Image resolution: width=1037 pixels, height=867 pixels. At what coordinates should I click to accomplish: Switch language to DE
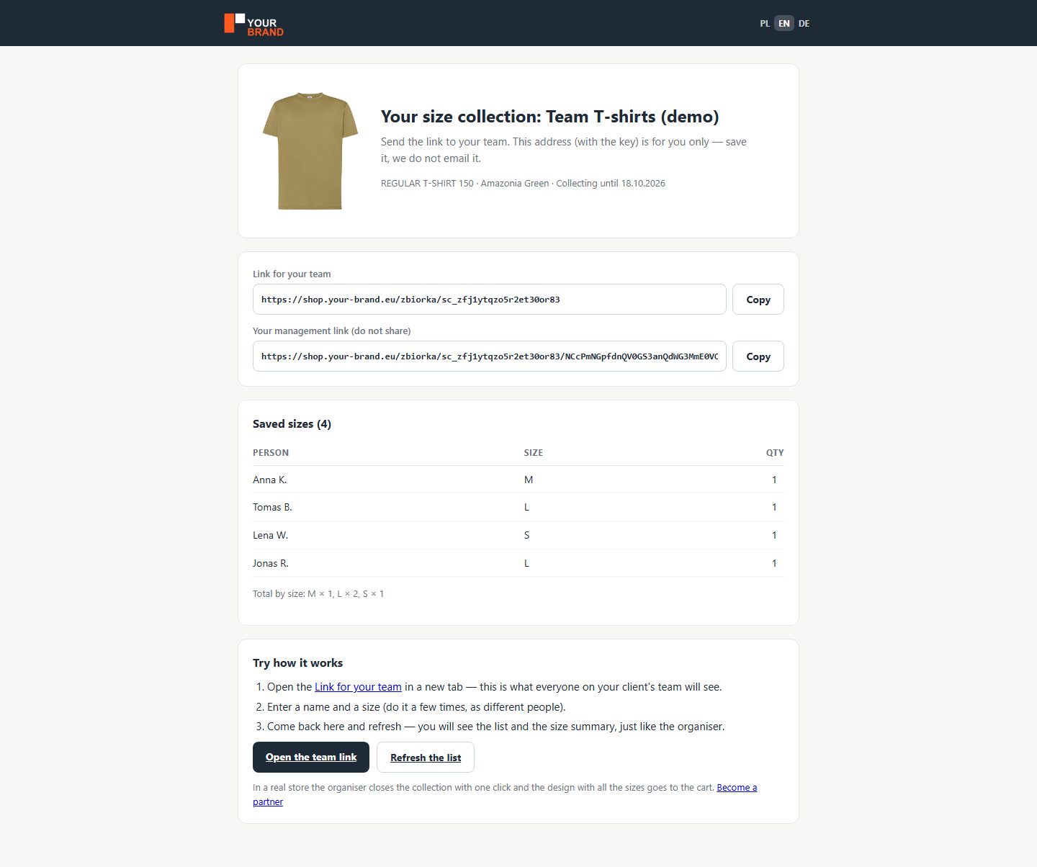(x=804, y=24)
